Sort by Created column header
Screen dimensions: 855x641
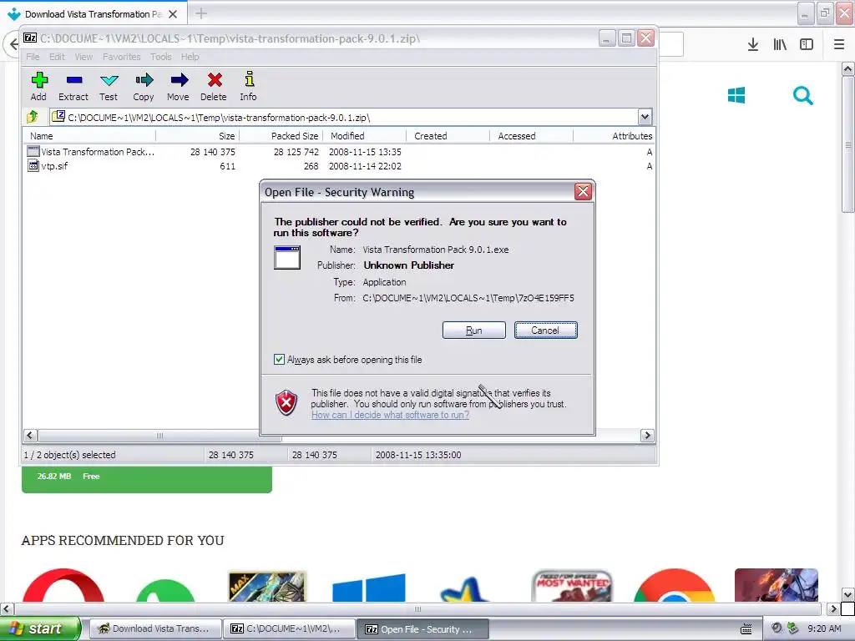[448, 136]
